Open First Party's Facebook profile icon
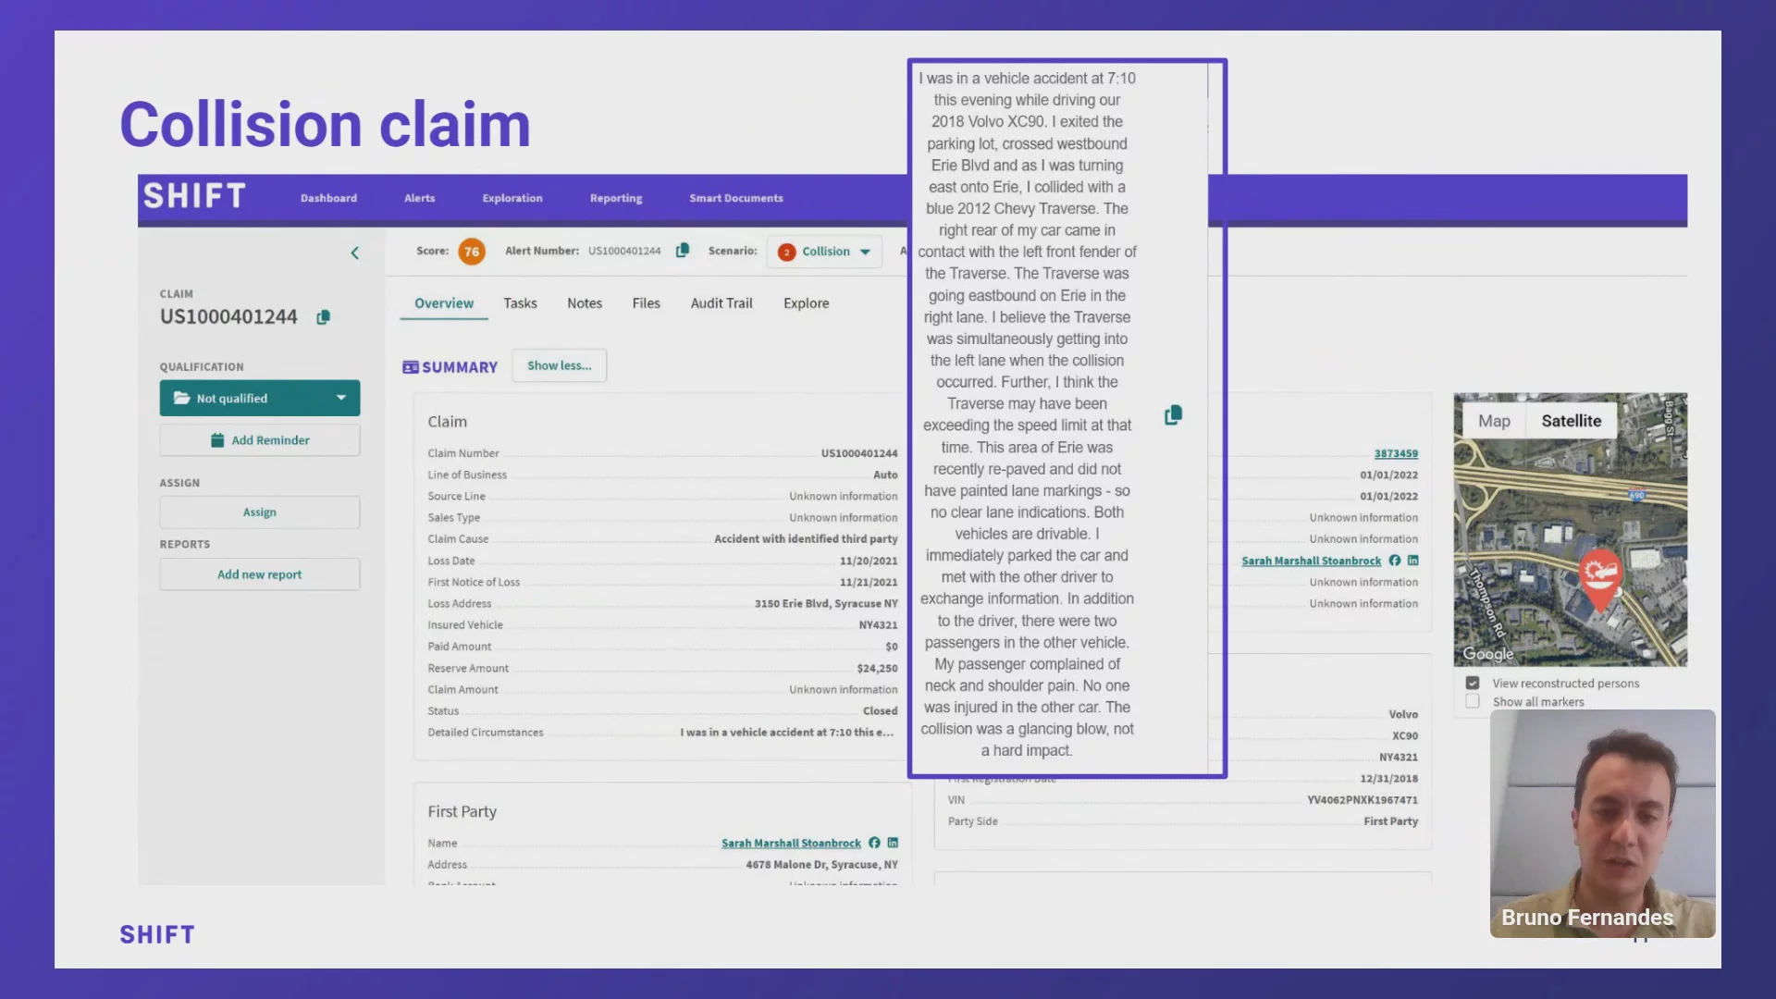The image size is (1776, 999). [x=874, y=843]
